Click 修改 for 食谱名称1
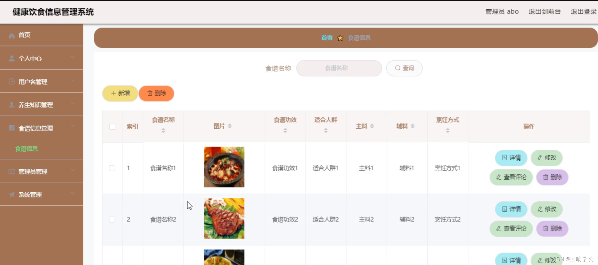The width and height of the screenshot is (598, 265). click(547, 158)
